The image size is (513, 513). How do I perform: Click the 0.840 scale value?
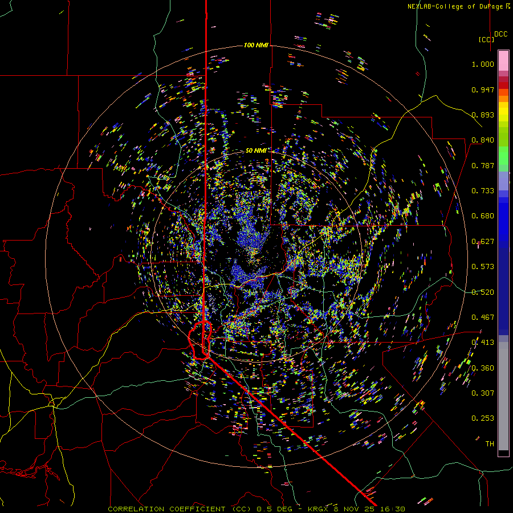(x=483, y=140)
